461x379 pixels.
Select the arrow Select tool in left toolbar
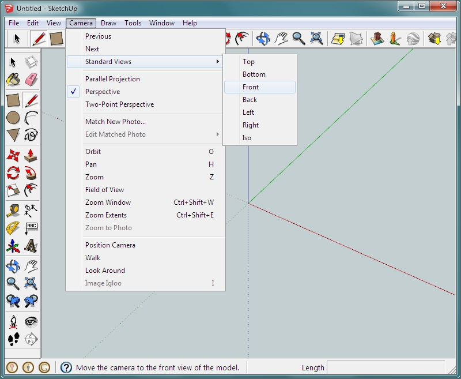pos(13,62)
